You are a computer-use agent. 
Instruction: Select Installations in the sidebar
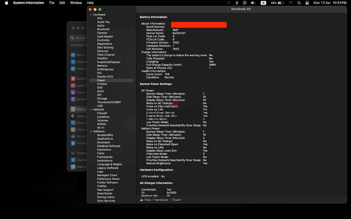click(105, 161)
